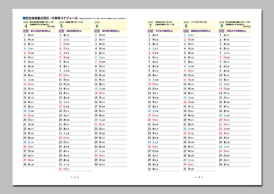The height and width of the screenshot is (194, 274).
Task: Select the large month number 7 header
Action: click(151, 26)
